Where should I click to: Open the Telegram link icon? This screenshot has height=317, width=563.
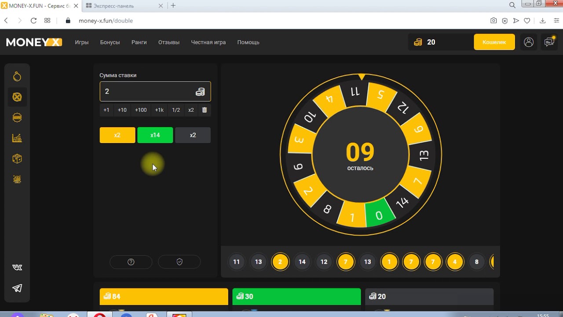(17, 288)
